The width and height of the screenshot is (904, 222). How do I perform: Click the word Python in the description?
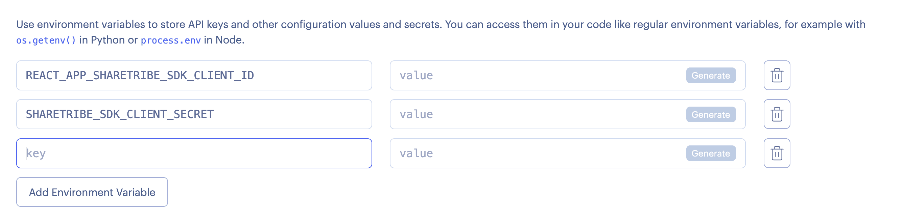(x=108, y=40)
